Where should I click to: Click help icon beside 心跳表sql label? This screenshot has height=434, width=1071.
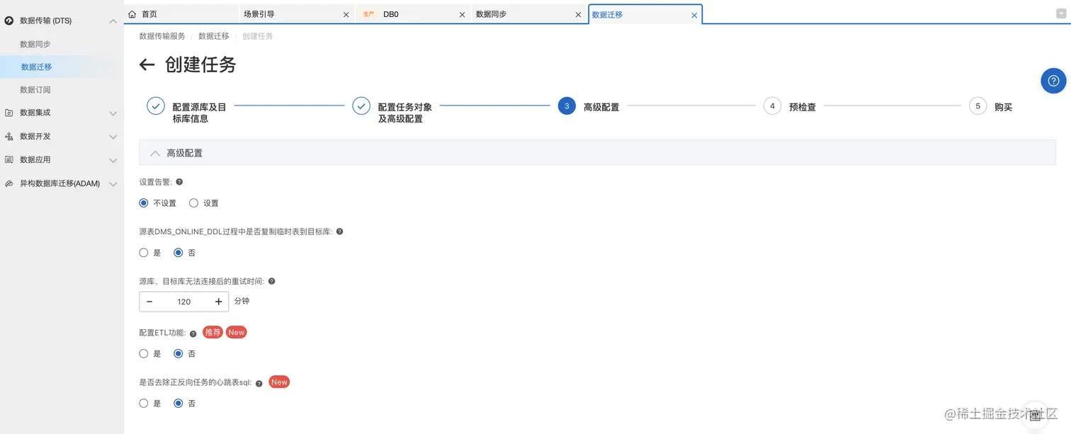pyautogui.click(x=259, y=383)
